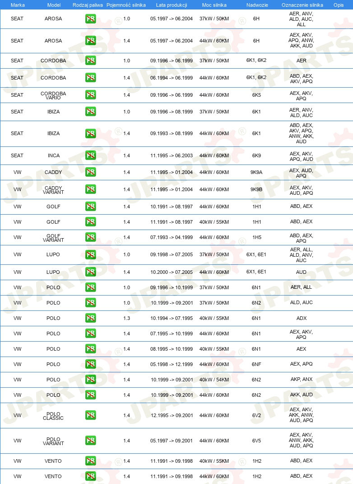Click fuel icon in POLO 40kW / 54KM row
The height and width of the screenshot is (484, 353).
91,379
